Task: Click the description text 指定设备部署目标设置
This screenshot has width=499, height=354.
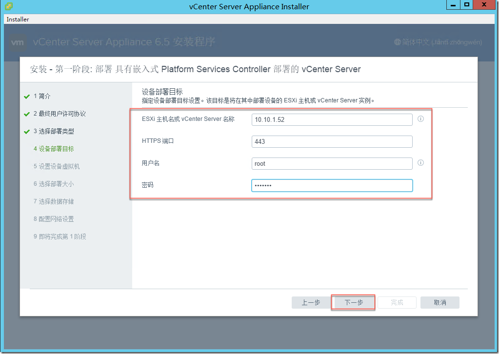Action: [258, 100]
